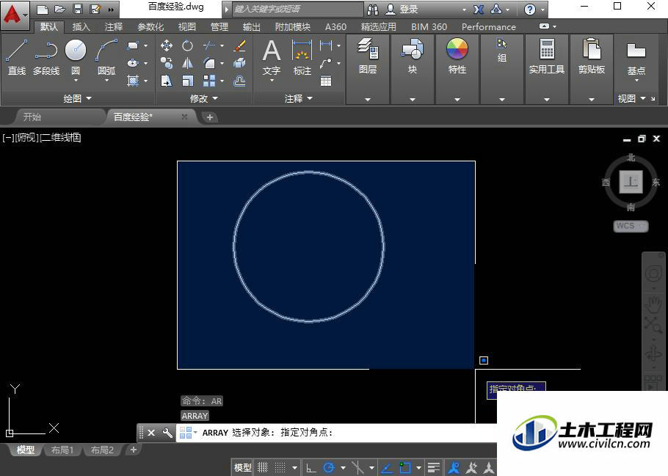This screenshot has width=668, height=476.
Task: Click the help question mark icon
Action: point(529,9)
